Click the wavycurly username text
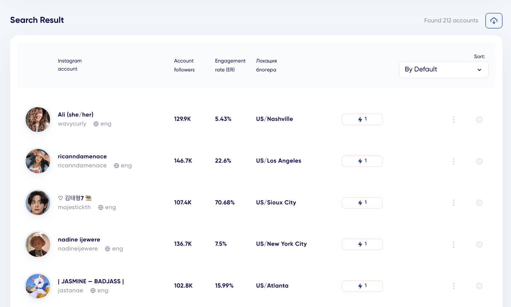Viewport: 511px width, 307px height. 72,124
